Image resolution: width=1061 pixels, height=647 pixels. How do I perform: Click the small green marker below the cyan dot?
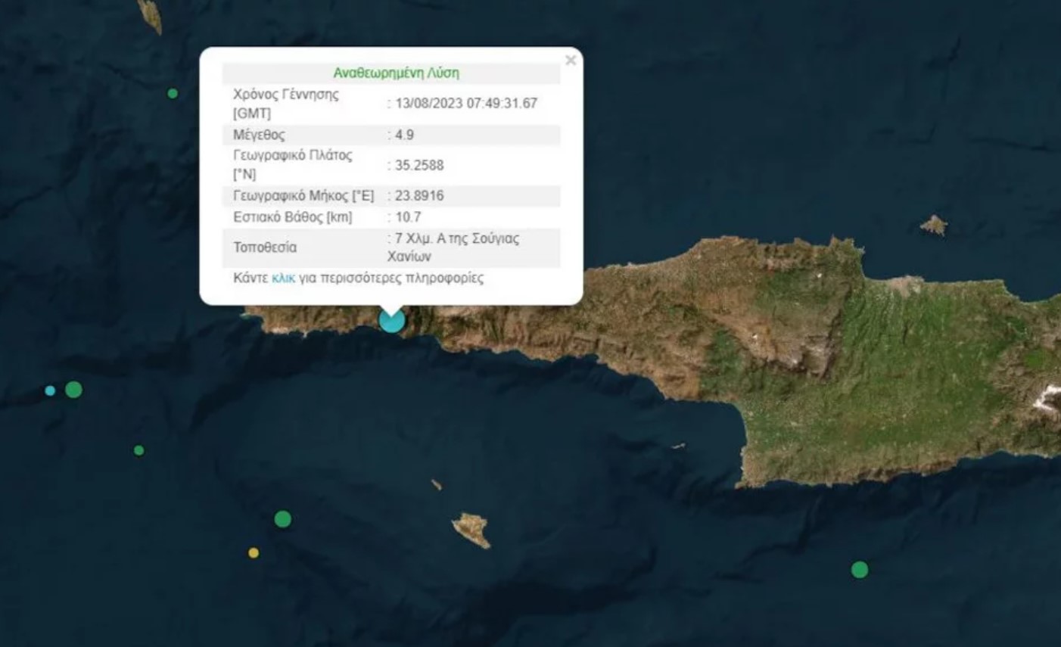[x=138, y=451]
